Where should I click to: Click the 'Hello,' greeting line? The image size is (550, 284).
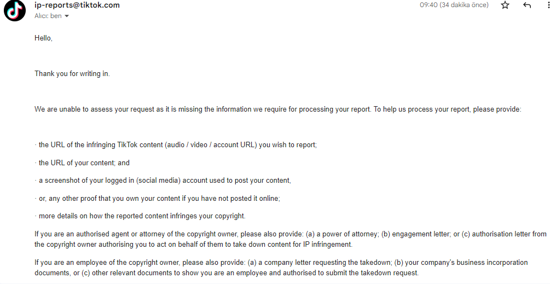coord(43,38)
